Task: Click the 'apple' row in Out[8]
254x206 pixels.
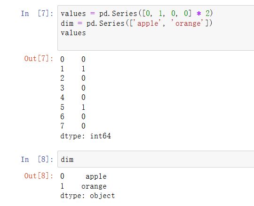Action: click(83, 176)
